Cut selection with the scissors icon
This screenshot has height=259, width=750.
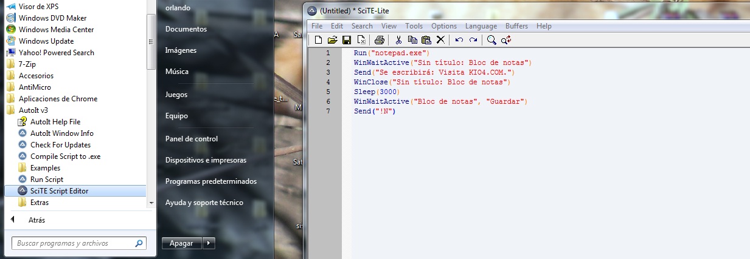click(398, 40)
